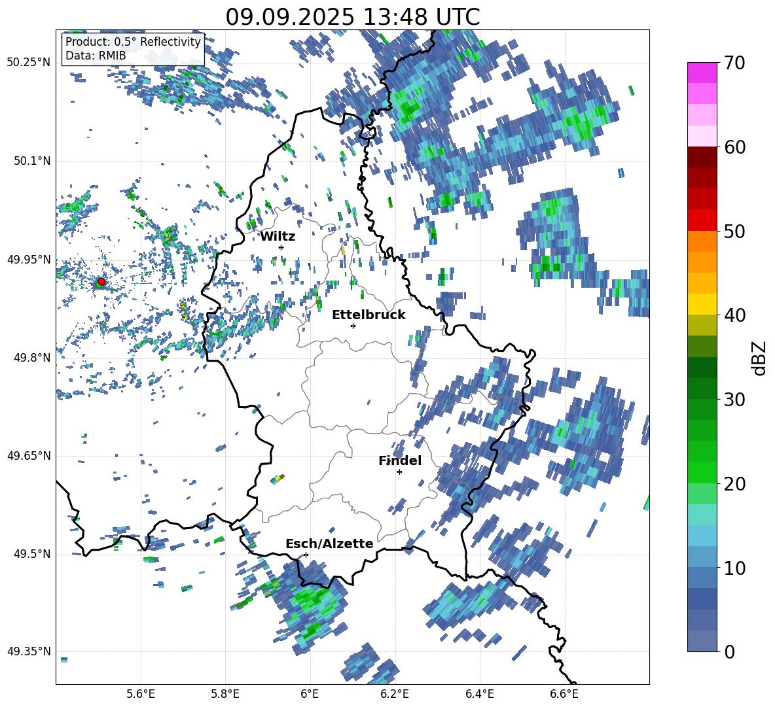Click the 09.09.2025 13:48 UTC title
775x707 pixels.
pos(353,17)
